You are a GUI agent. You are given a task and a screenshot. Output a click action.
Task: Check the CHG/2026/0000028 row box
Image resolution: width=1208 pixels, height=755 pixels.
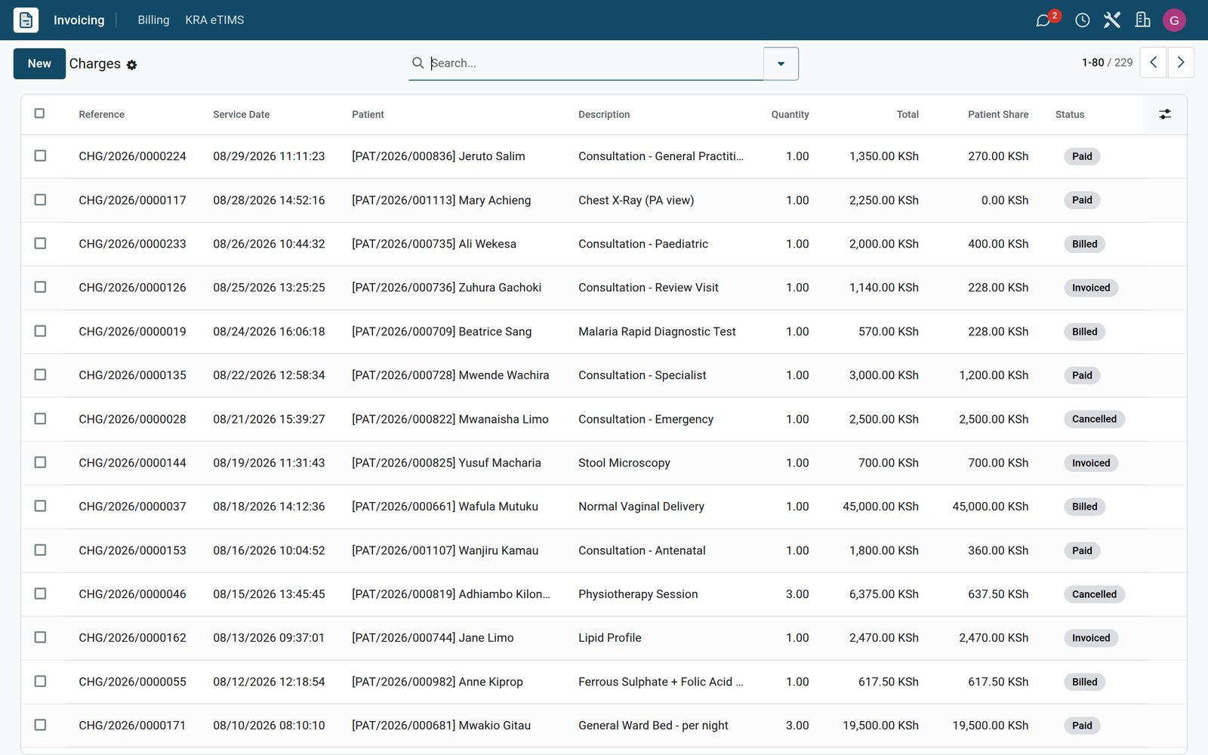click(40, 418)
